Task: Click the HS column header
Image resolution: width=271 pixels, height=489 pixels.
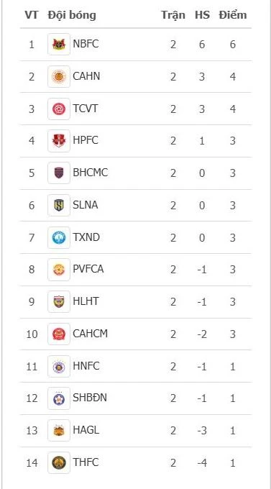Action: (x=203, y=15)
